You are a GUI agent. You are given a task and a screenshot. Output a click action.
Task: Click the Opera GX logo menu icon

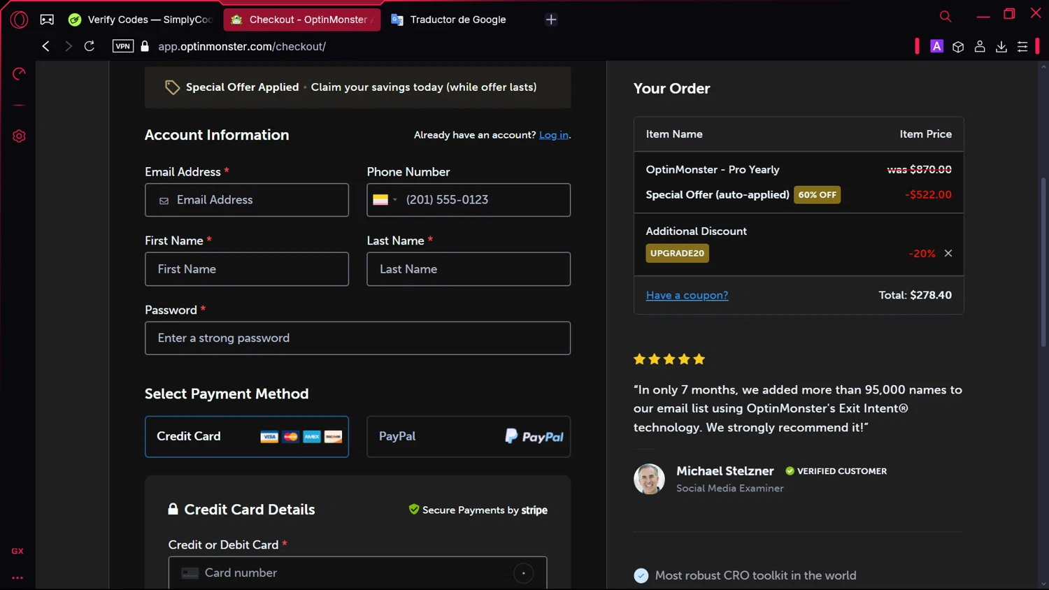tap(19, 20)
